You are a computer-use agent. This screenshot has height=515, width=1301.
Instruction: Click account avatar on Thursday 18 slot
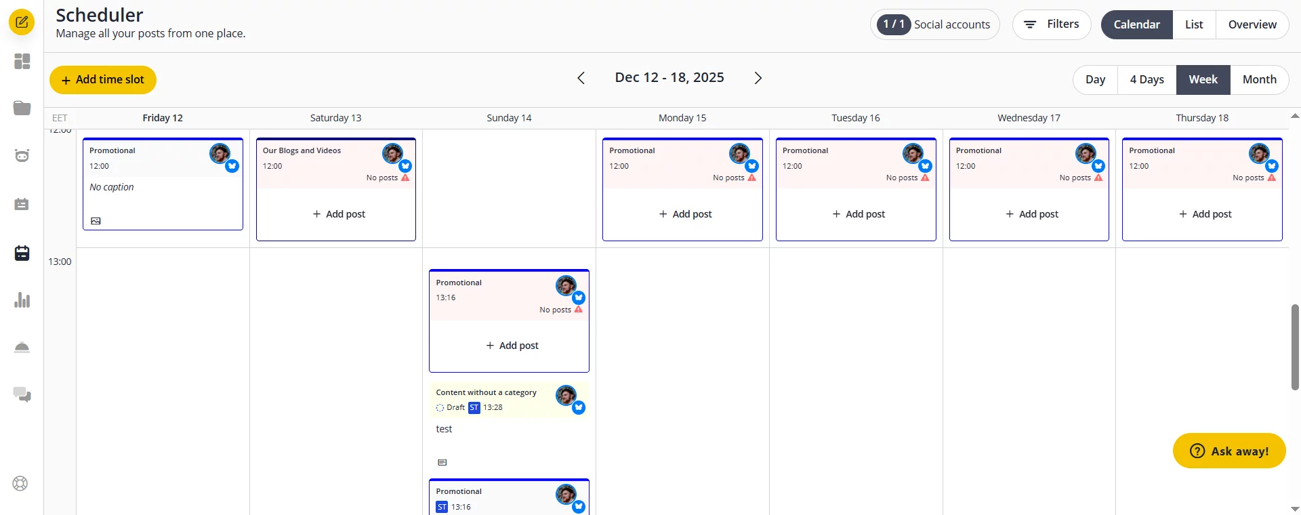pyautogui.click(x=1259, y=154)
